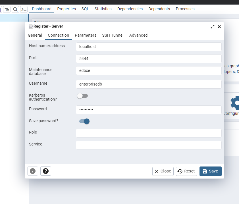Click the Filtered Rows toolbar icon
This screenshot has height=204, width=239.
[7, 9]
